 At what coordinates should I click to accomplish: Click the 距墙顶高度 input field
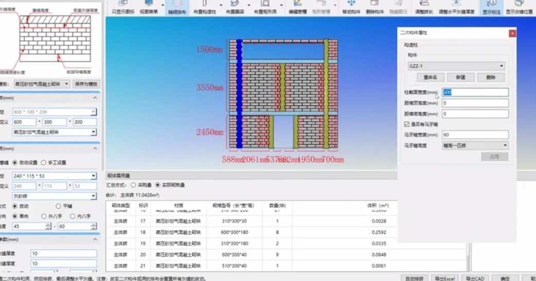475,103
